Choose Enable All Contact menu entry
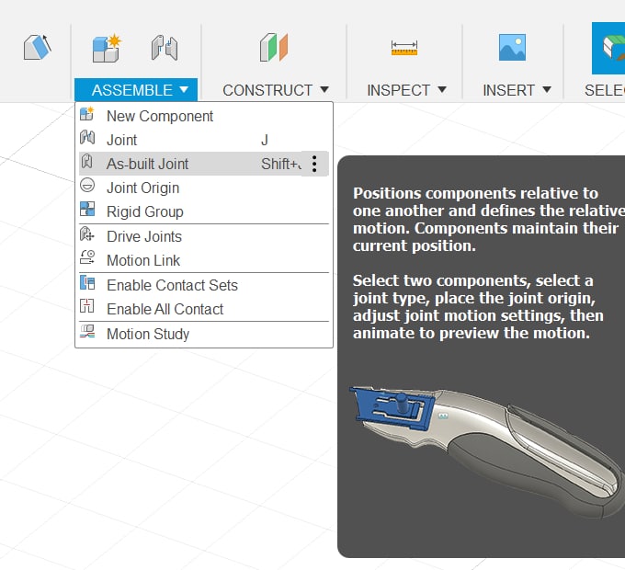Image resolution: width=625 pixels, height=570 pixels. (204, 309)
